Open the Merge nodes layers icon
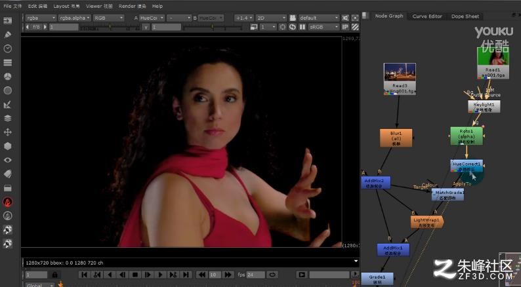The width and height of the screenshot is (521, 287). pos(8,119)
